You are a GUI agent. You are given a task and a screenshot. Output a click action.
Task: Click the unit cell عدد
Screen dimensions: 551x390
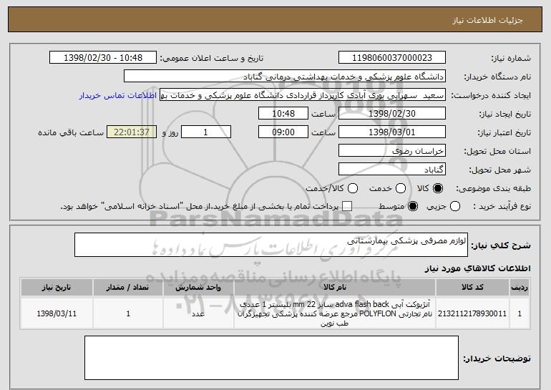pyautogui.click(x=198, y=313)
